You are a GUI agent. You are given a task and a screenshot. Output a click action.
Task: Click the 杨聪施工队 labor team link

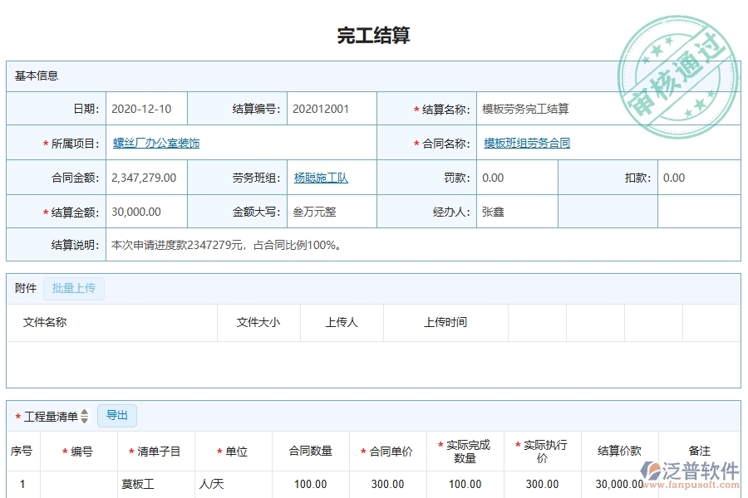click(x=320, y=178)
